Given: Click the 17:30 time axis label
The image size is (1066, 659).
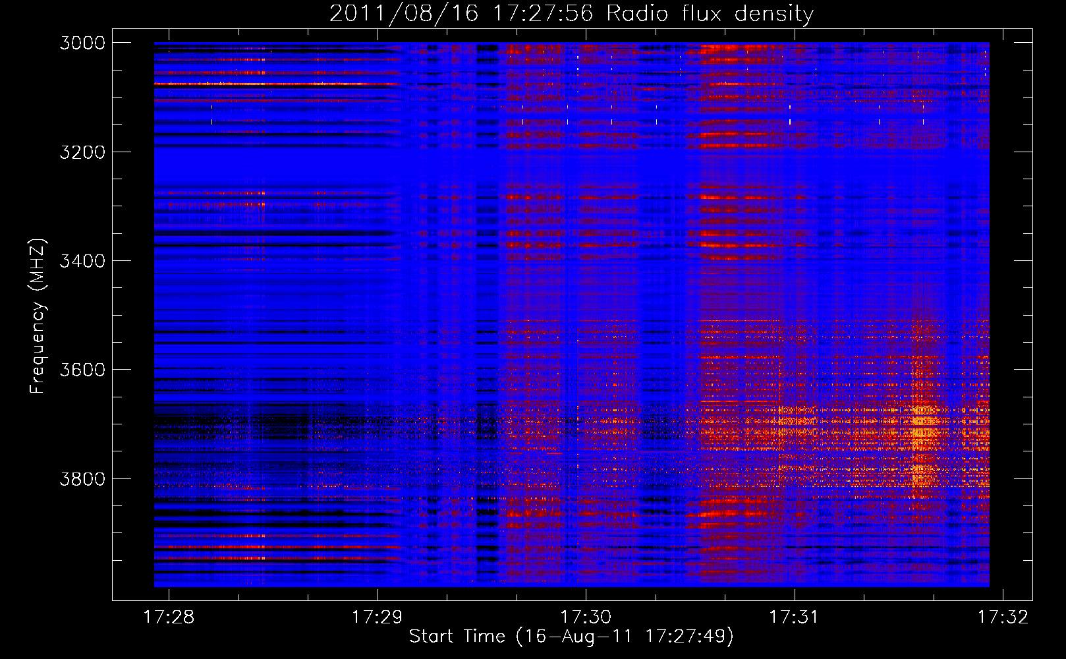Looking at the screenshot, I should (x=586, y=617).
